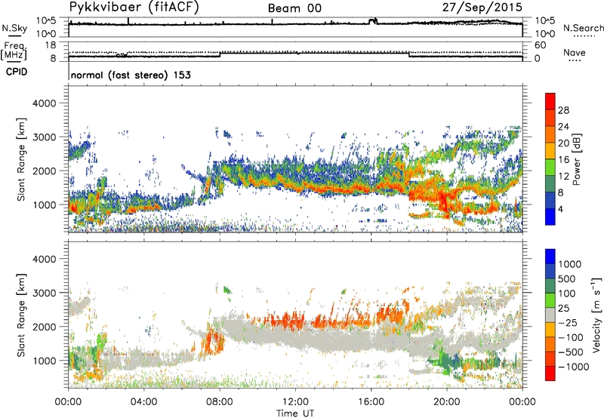This screenshot has height=418, width=604.
Task: Click the N.Search dotted line legend sample
Action: (584, 36)
